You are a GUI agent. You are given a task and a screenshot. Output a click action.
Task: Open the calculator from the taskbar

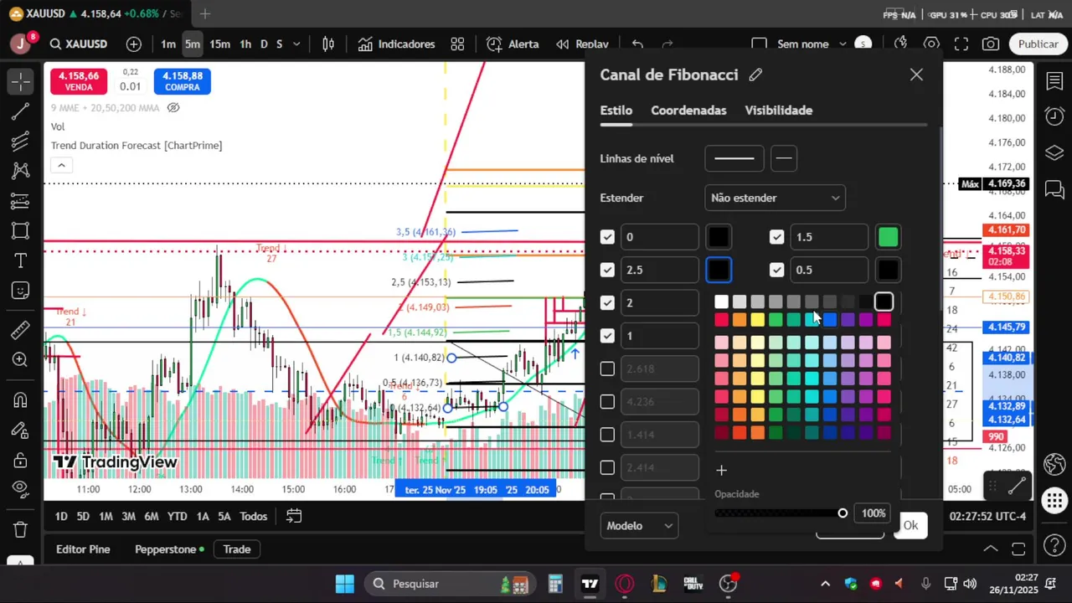[x=554, y=584]
